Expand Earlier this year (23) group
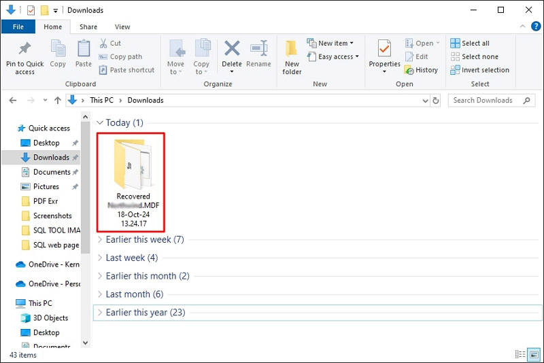544x363 pixels. (x=100, y=313)
